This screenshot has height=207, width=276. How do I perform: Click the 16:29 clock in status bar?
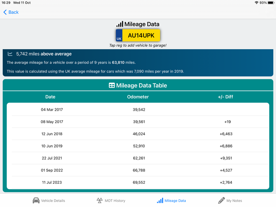[6, 3]
